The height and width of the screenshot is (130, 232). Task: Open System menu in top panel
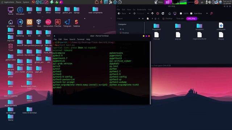coord(26,2)
